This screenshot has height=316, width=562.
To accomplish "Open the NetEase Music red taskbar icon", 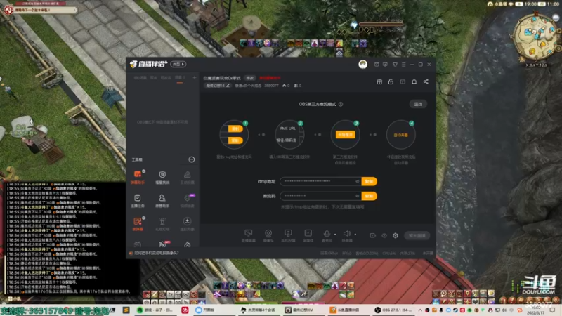I will click(x=185, y=310).
